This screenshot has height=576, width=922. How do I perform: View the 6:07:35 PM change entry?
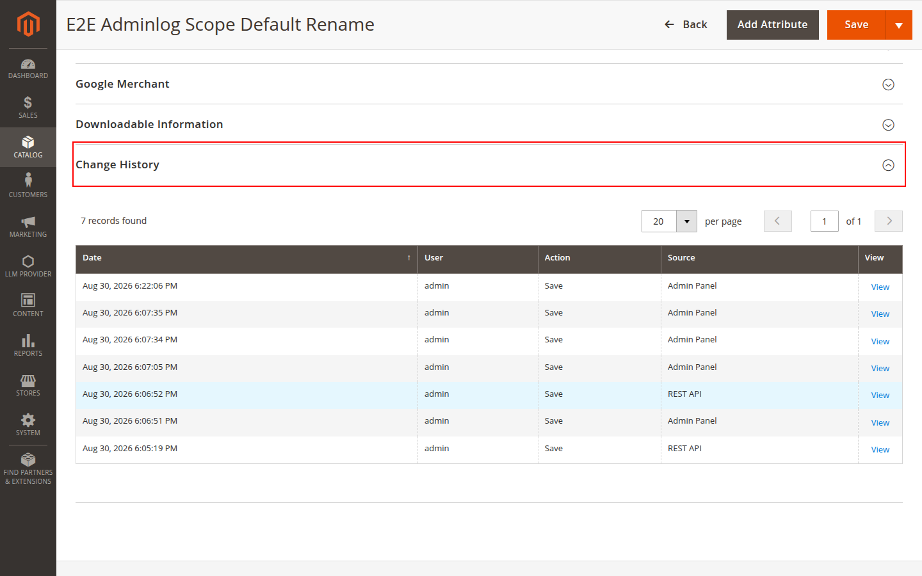[x=880, y=314]
